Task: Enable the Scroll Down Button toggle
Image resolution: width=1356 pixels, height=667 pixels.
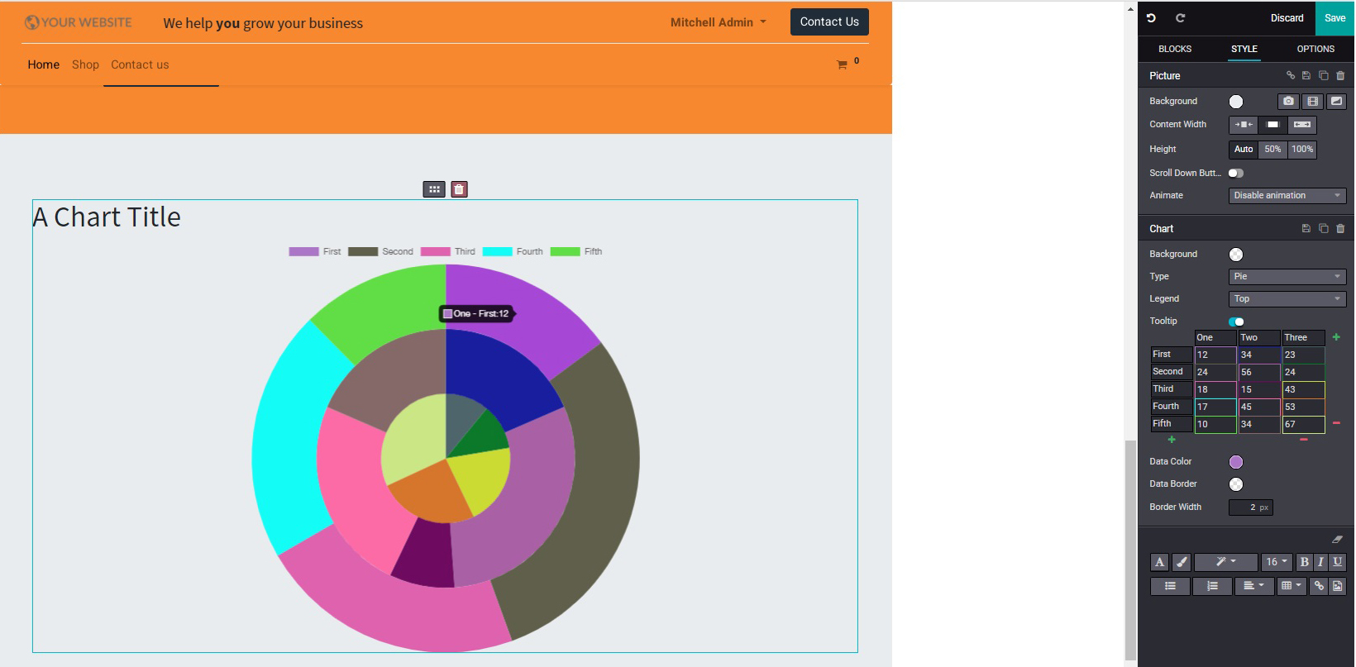Action: coord(1235,173)
